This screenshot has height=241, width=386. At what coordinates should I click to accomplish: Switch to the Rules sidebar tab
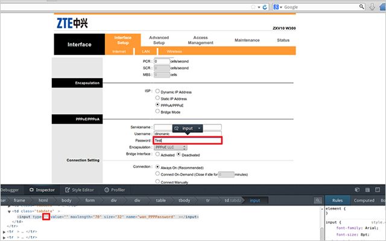click(338, 201)
